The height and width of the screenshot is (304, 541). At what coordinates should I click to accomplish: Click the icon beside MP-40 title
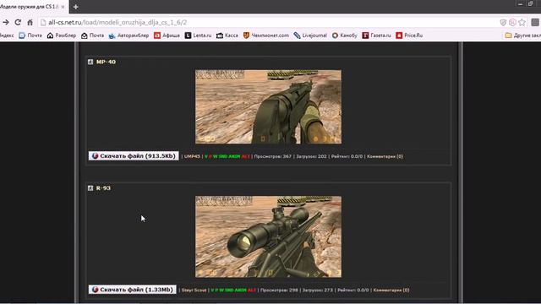tap(90, 62)
